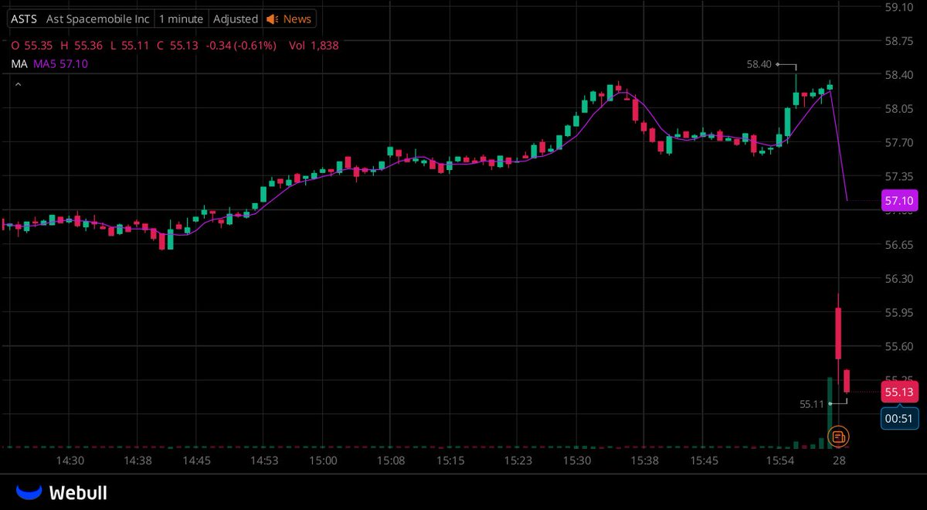The width and height of the screenshot is (927, 510).
Task: Click the 58.75 price axis label
Action: [900, 41]
